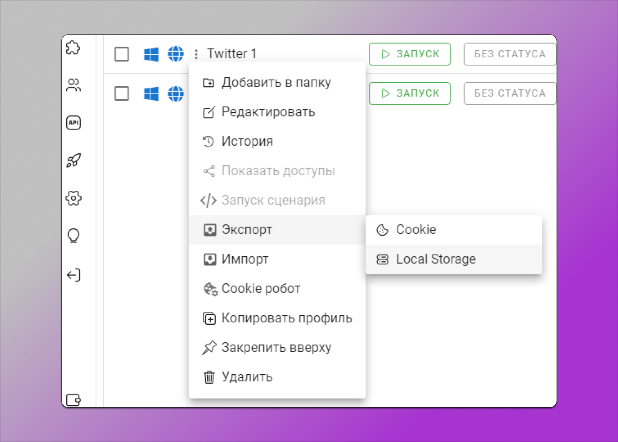
Task: Click the team members sidebar icon
Action: pyautogui.click(x=73, y=84)
